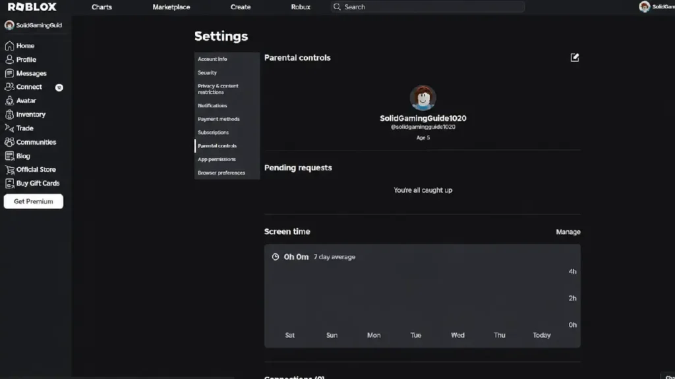The height and width of the screenshot is (379, 675).
Task: Click the @solidgamingguide1020 username
Action: pos(423,127)
